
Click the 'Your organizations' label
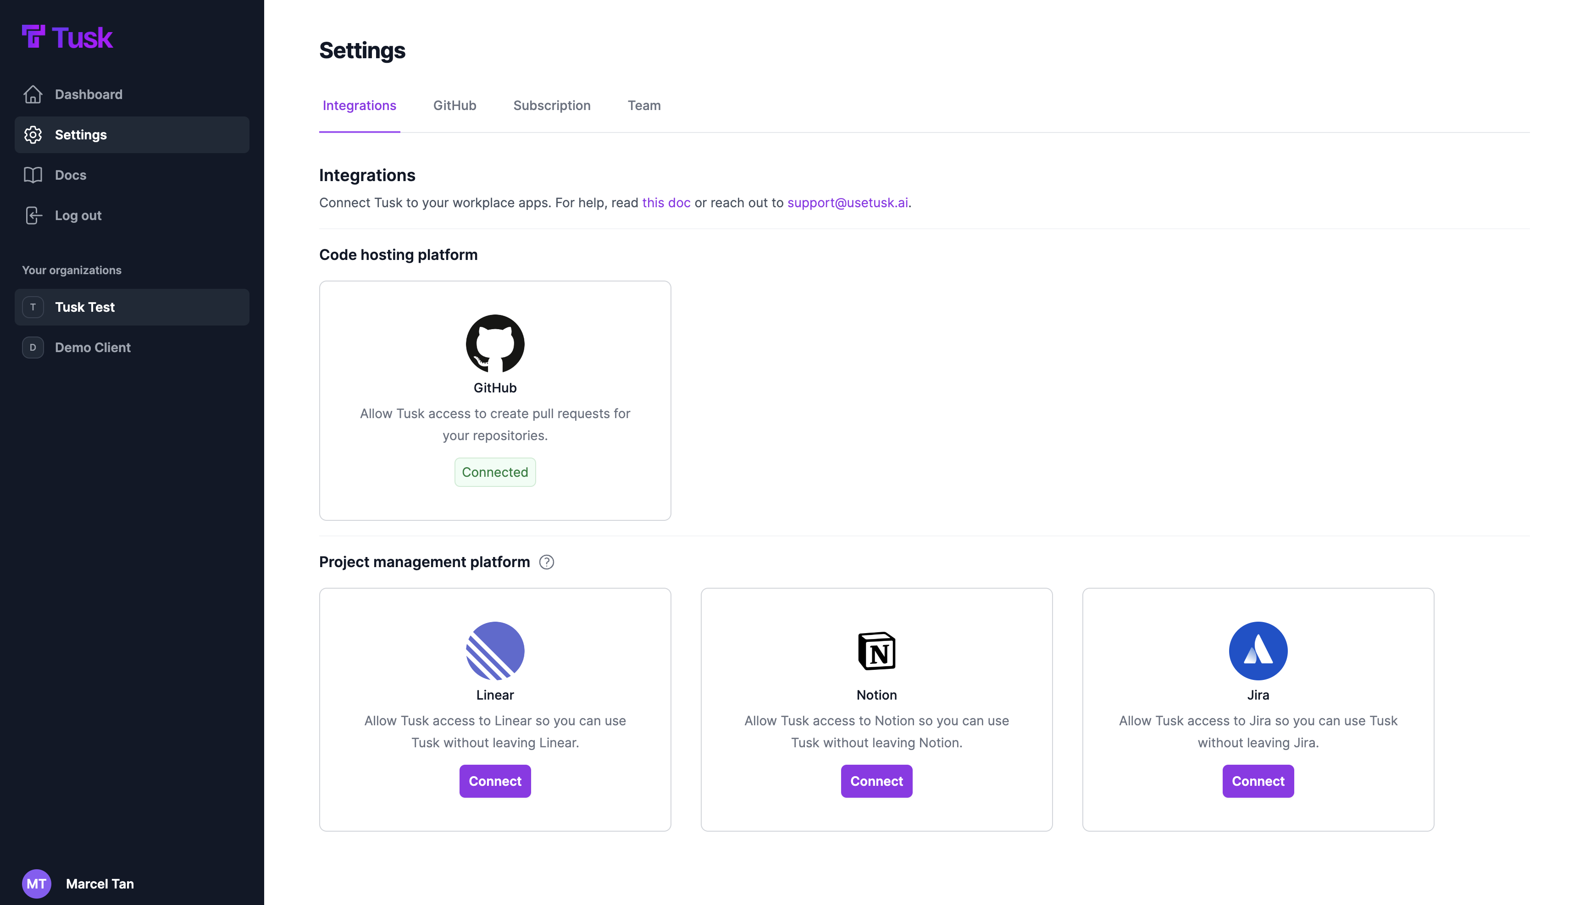click(x=72, y=270)
